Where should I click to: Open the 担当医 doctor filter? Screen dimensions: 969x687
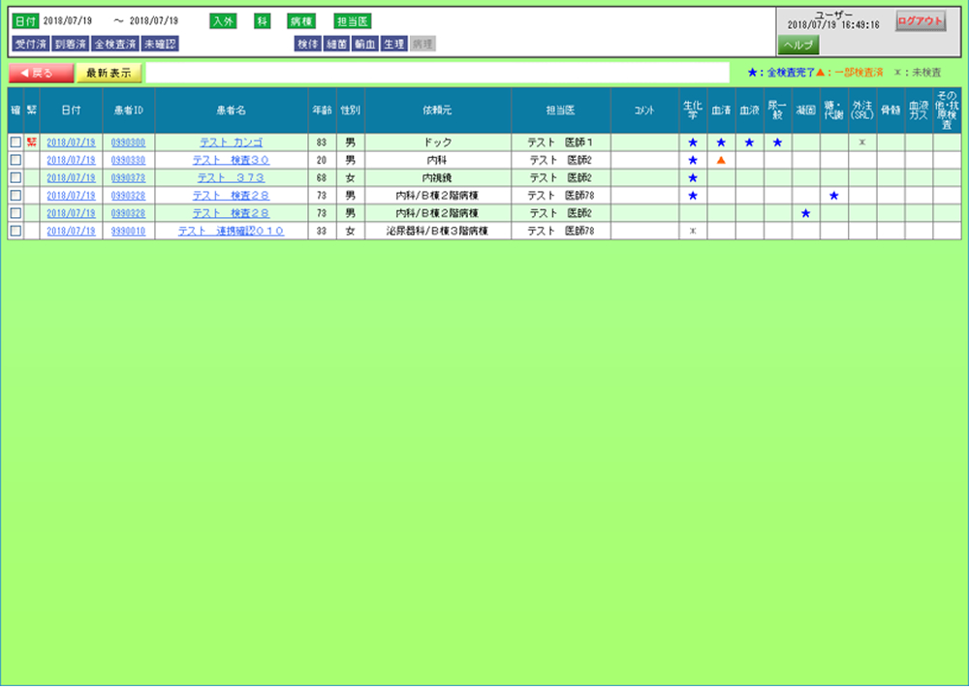(351, 21)
